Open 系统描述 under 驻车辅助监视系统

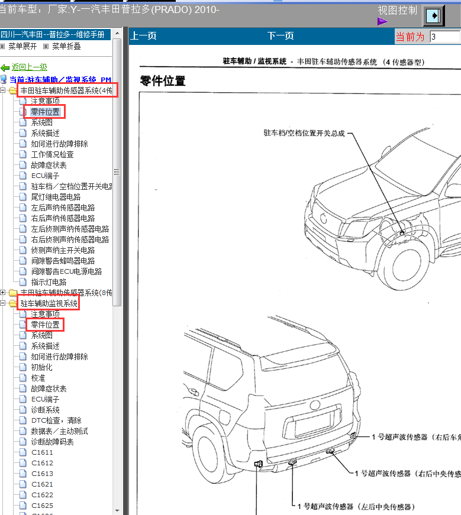(x=46, y=346)
